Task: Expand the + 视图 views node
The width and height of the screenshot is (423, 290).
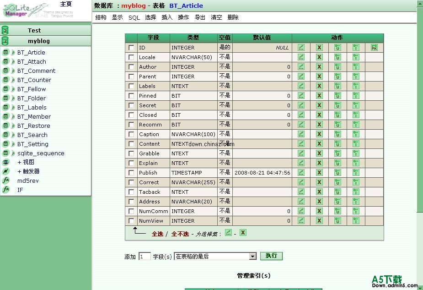Action: (x=26, y=162)
